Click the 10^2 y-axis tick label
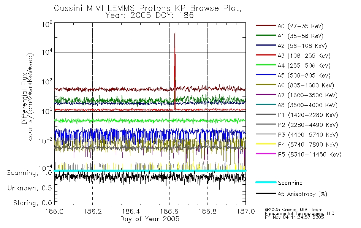The width and height of the screenshot is (361, 228). point(47,81)
